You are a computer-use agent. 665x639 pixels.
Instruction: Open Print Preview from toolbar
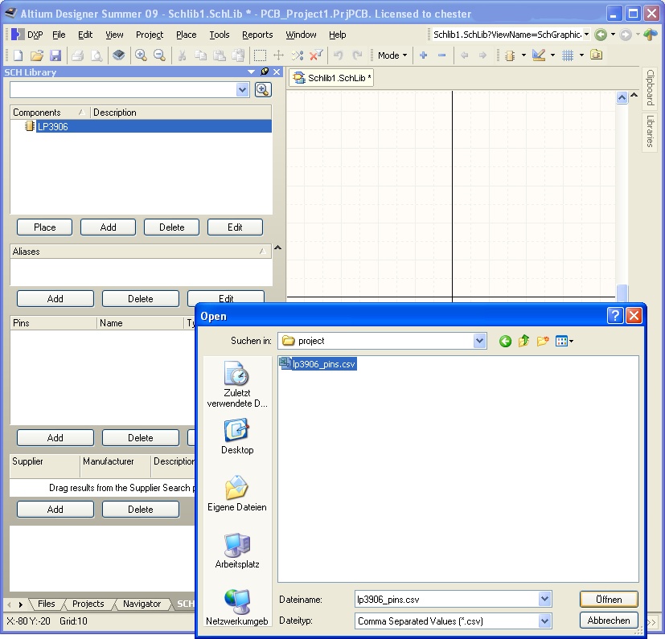click(x=96, y=55)
